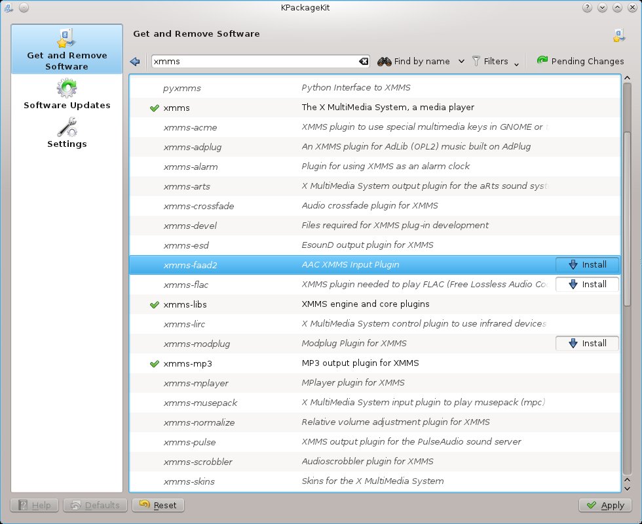This screenshot has width=642, height=524.
Task: Install the xmms-flac package
Action: coord(587,284)
